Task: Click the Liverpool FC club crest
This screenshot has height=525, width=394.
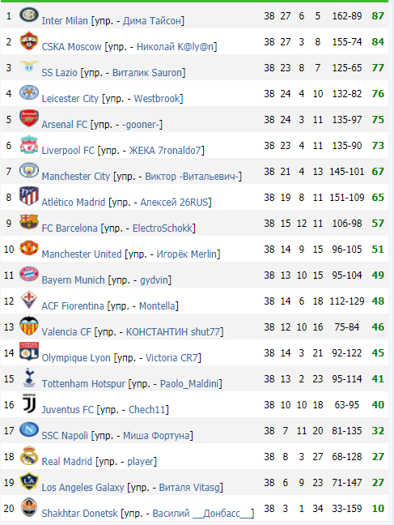Action: [x=29, y=145]
